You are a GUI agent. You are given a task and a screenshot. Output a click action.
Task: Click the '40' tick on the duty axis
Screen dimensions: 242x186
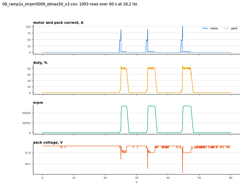click(x=29, y=81)
